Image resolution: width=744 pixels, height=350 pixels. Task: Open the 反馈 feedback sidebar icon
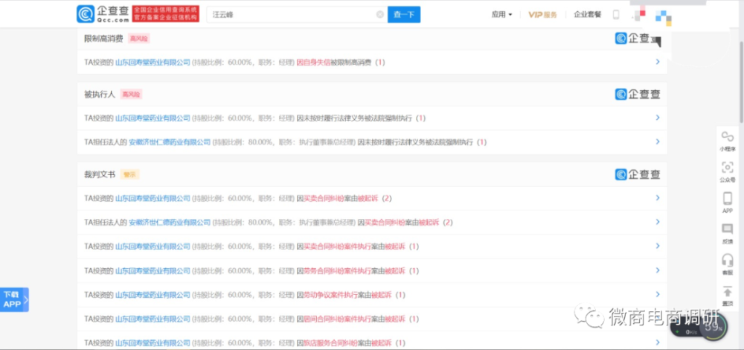click(x=728, y=234)
